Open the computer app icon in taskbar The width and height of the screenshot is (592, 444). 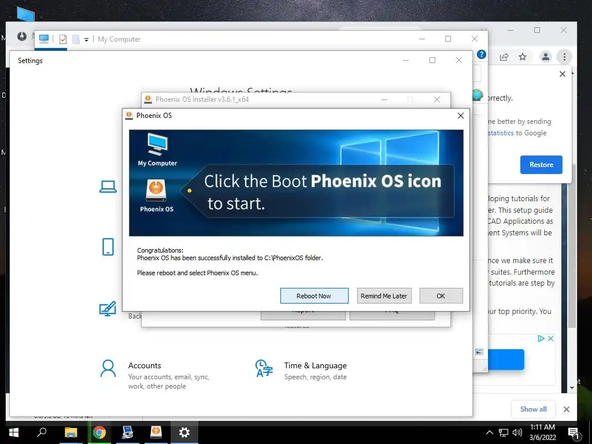tap(127, 432)
